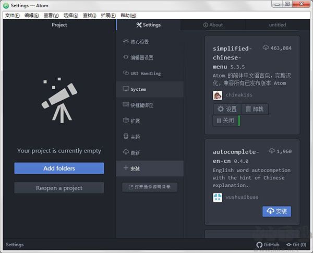The image size is (313, 253).
Task: Open the 扩展(P) menu
Action: pos(108,15)
